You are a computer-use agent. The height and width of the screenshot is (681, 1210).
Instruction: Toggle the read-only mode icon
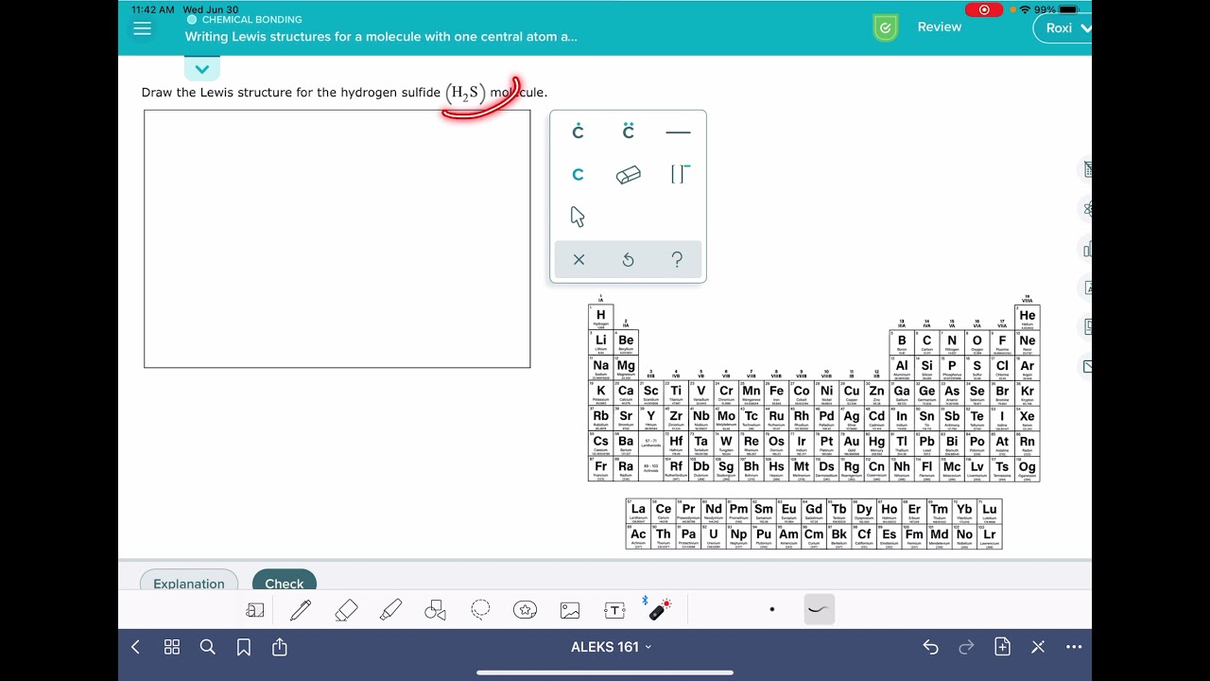[x=255, y=610]
